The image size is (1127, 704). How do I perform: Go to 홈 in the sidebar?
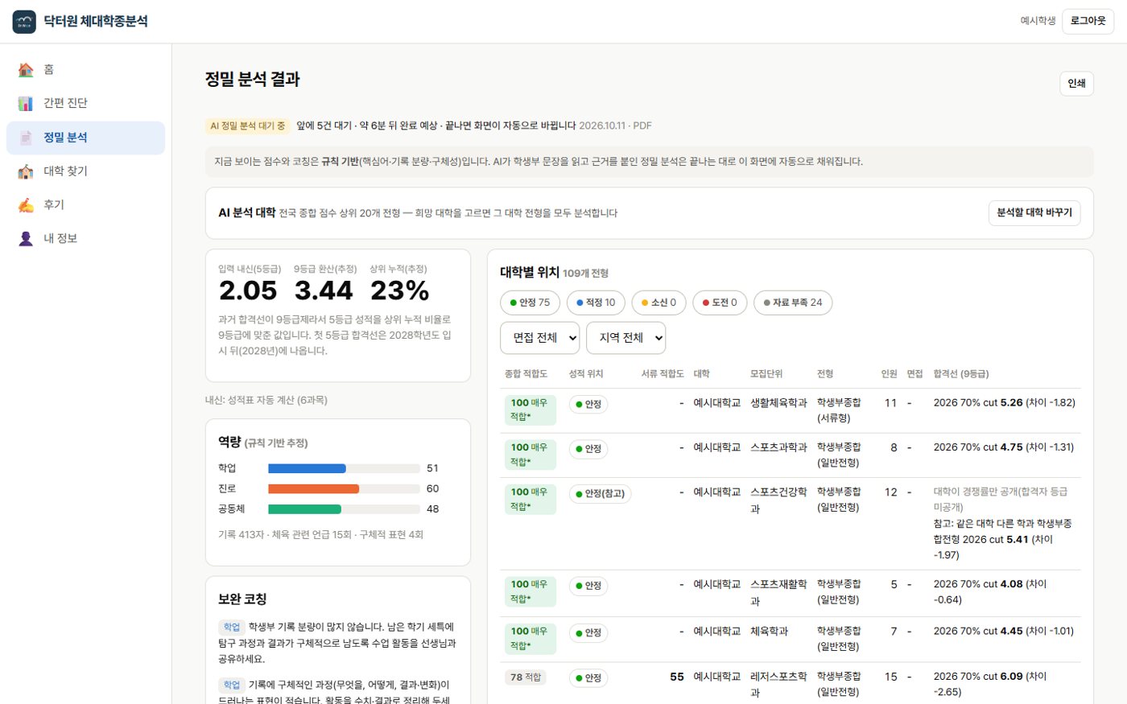[85, 70]
